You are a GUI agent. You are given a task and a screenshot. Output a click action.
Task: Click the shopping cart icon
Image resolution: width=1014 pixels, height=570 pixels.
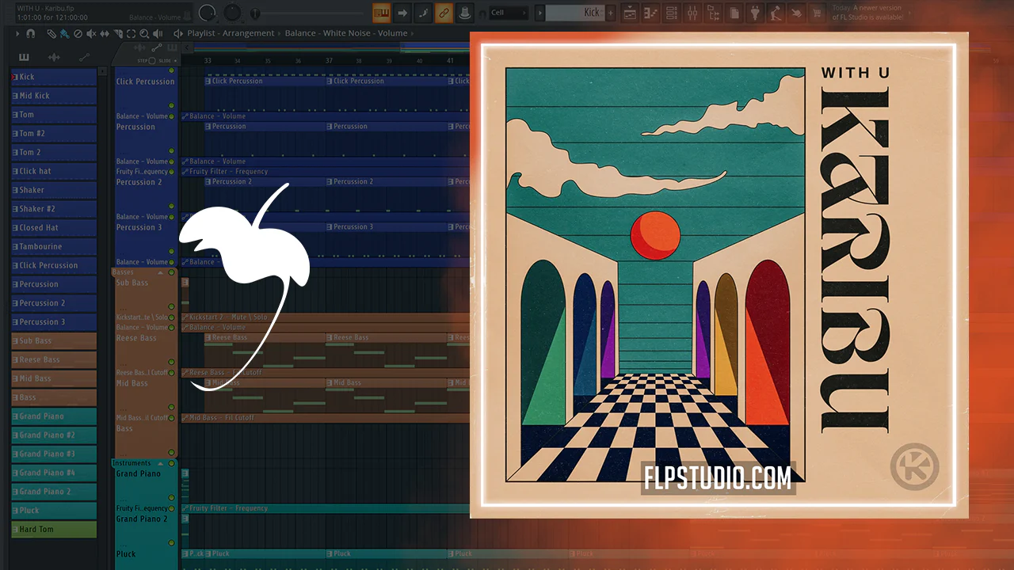point(817,13)
